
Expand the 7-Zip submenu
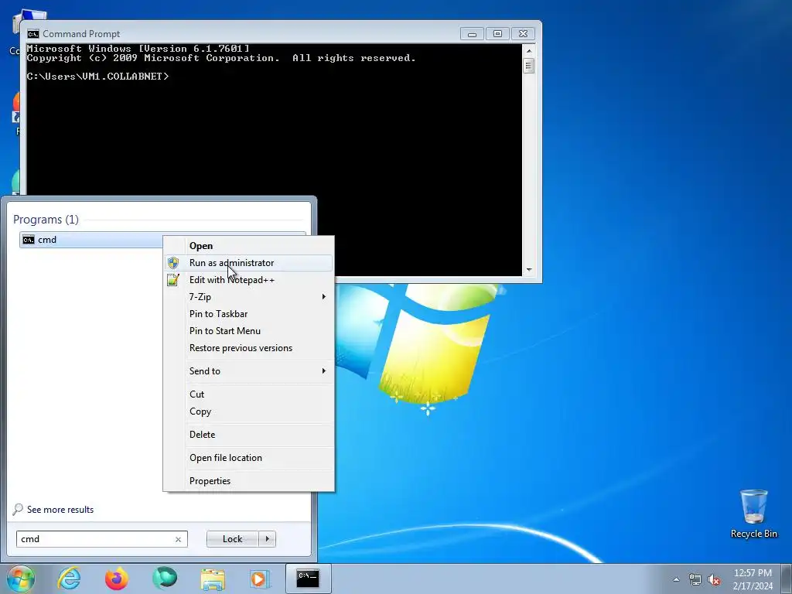[248, 297]
